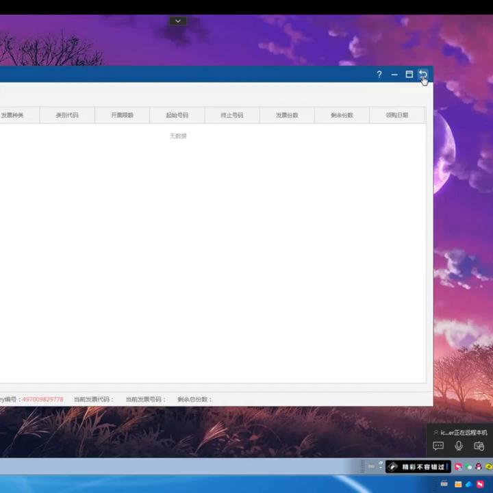The height and width of the screenshot is (493, 493).
Task: Select the 起始号码 column header
Action: tap(177, 115)
